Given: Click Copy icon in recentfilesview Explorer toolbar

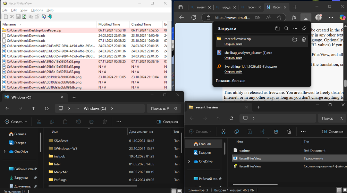Looking at the screenshot, I should (x=236, y=132).
